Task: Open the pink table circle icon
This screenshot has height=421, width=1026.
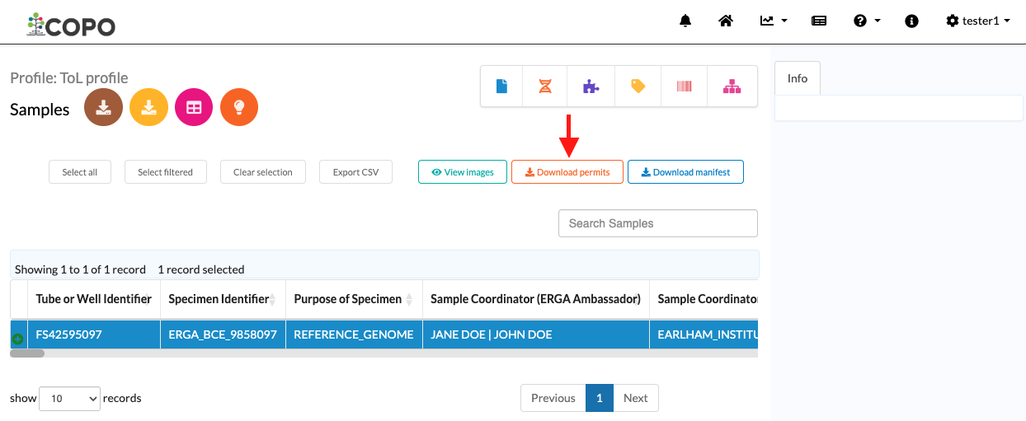Action: pos(194,107)
